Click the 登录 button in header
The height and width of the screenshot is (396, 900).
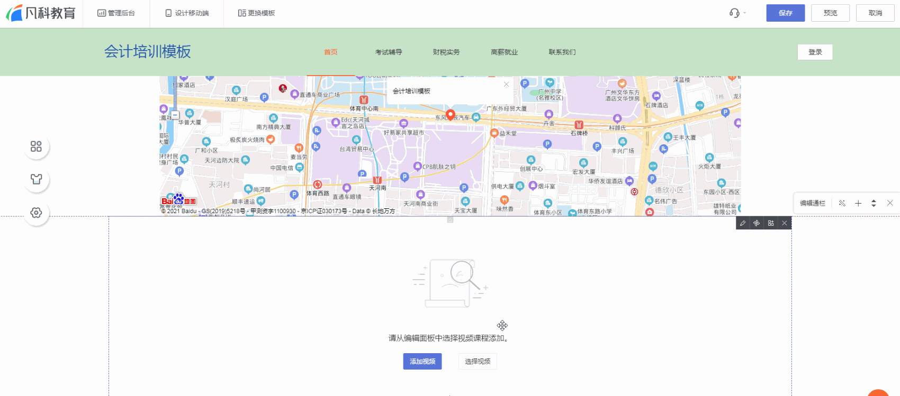click(815, 52)
